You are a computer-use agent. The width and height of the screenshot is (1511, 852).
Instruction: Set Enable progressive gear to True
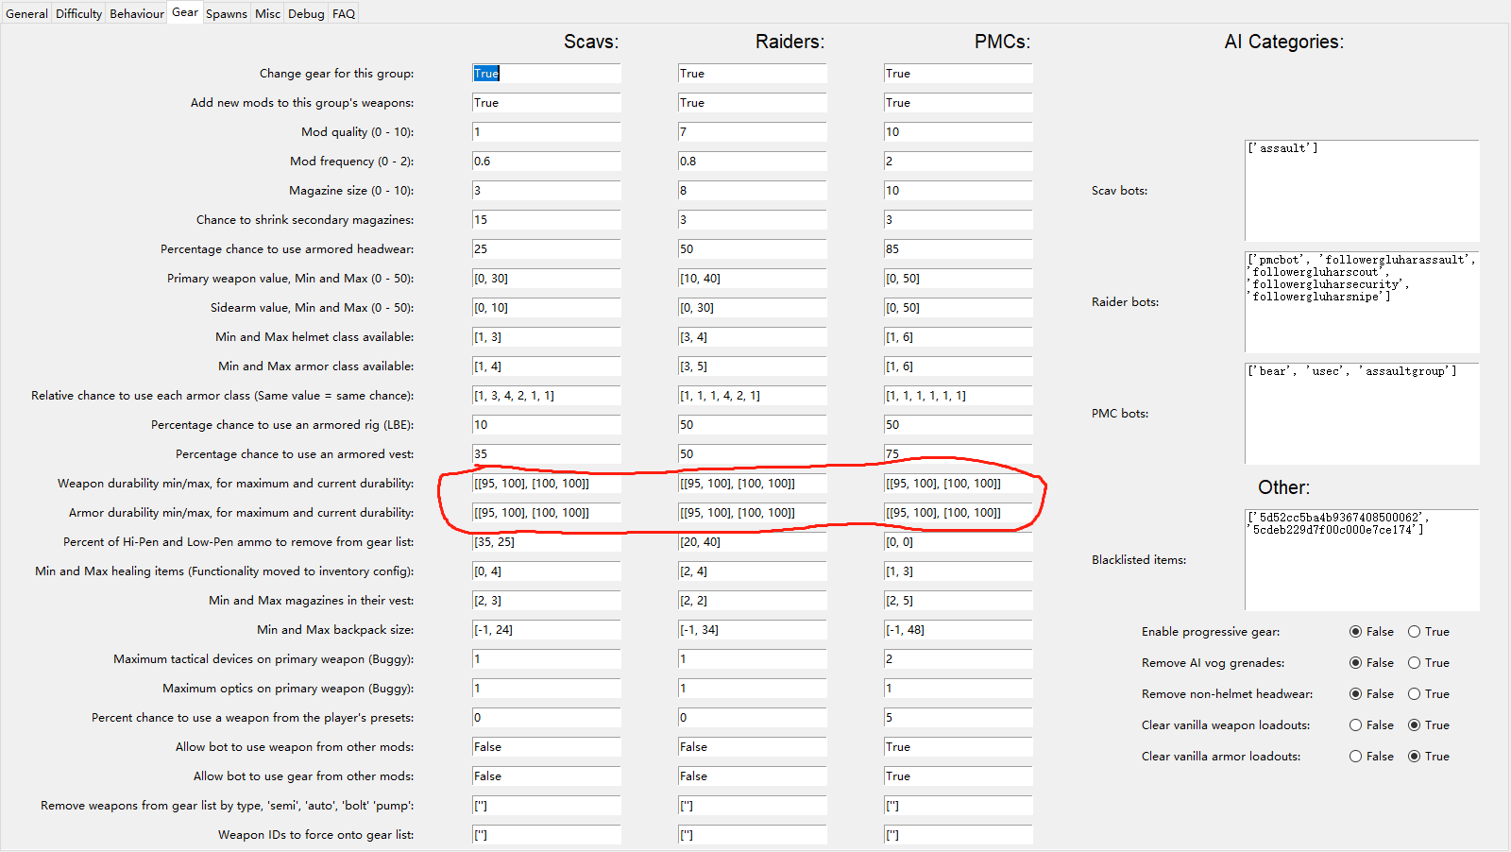coord(1414,632)
